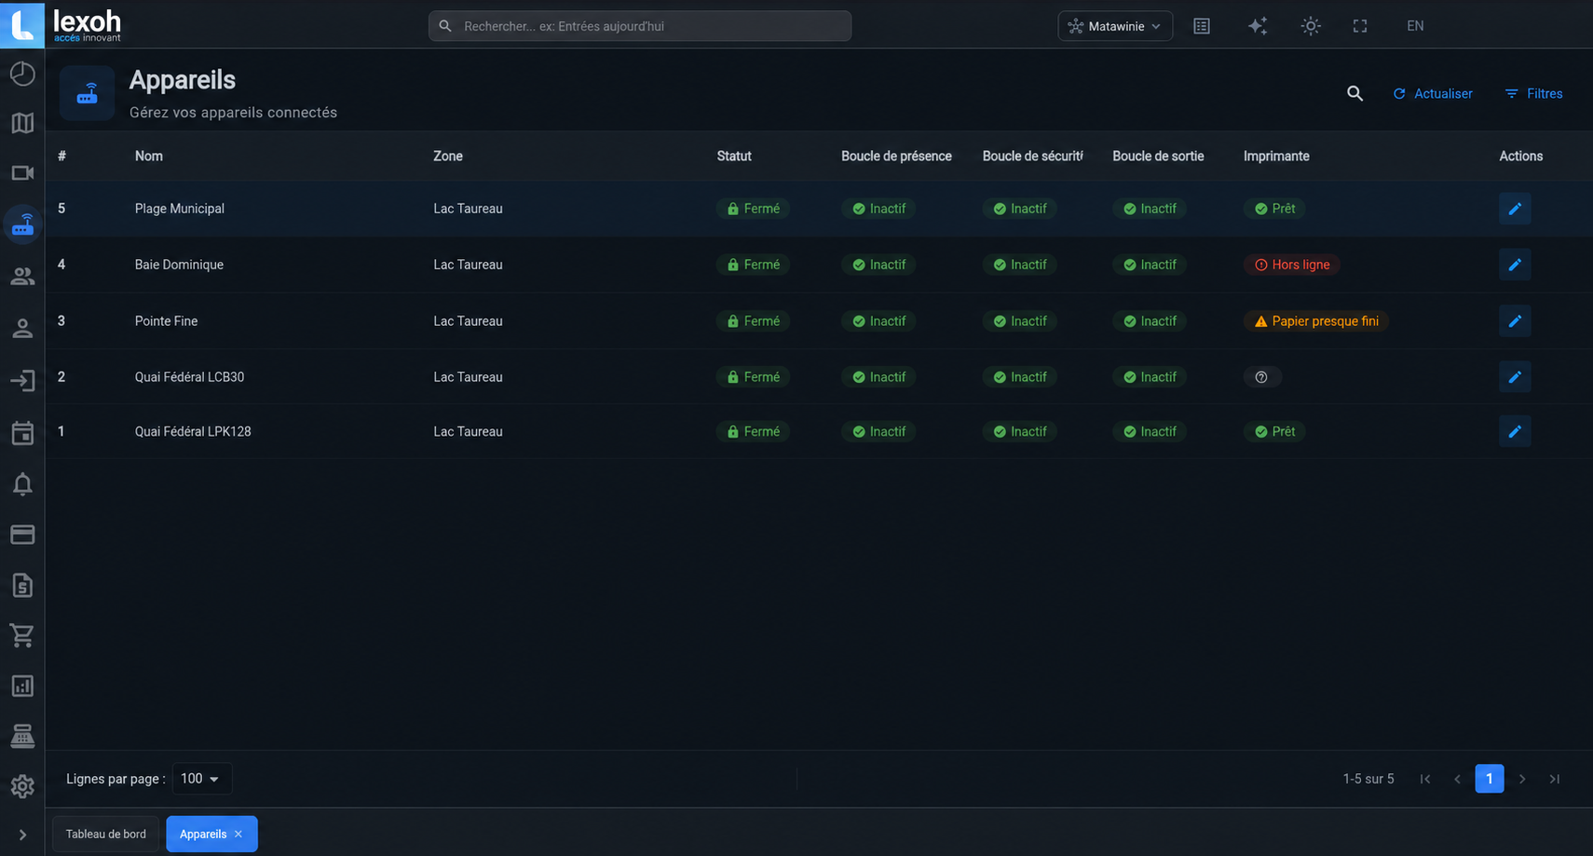This screenshot has width=1593, height=856.
Task: Edit the Pointe Fine device
Action: [x=1515, y=321]
